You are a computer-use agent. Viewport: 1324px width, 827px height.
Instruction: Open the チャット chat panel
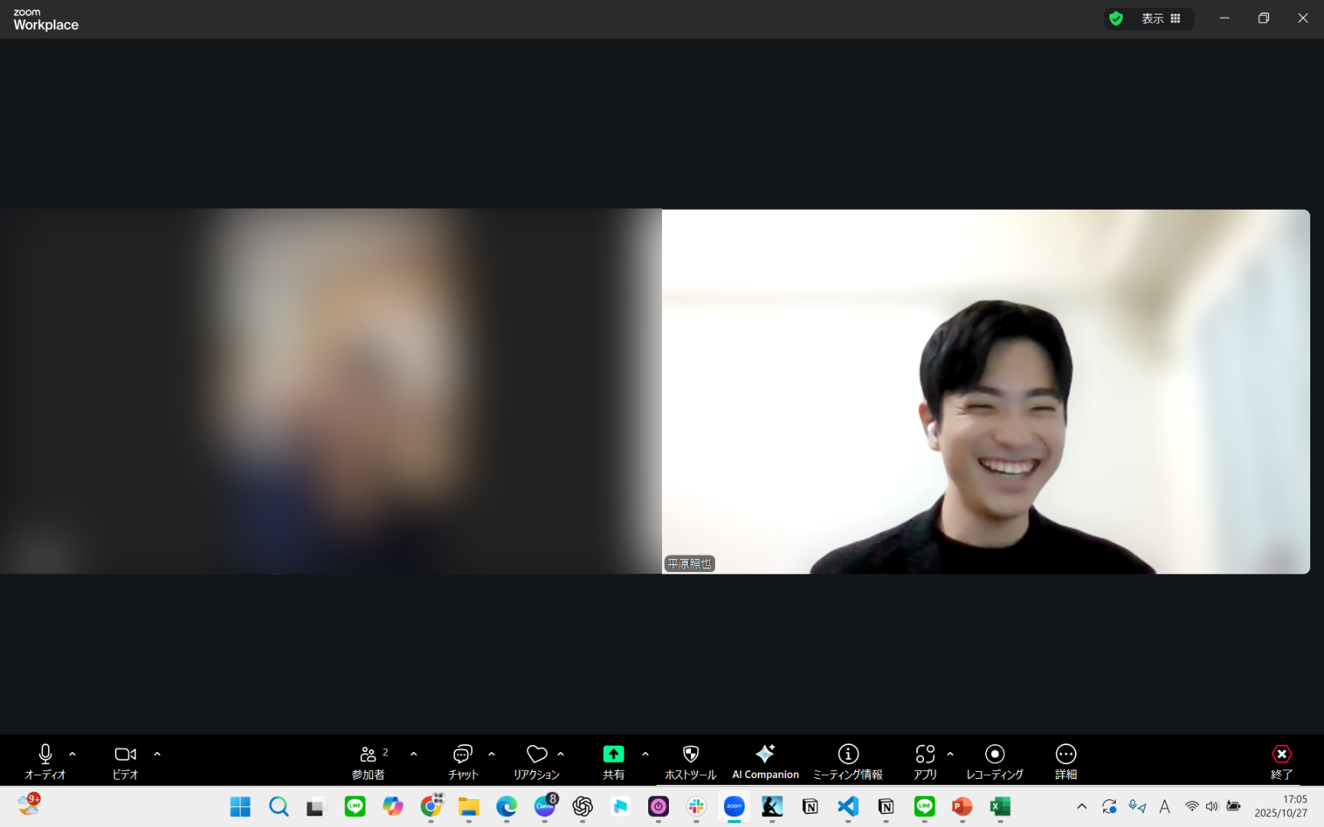463,762
